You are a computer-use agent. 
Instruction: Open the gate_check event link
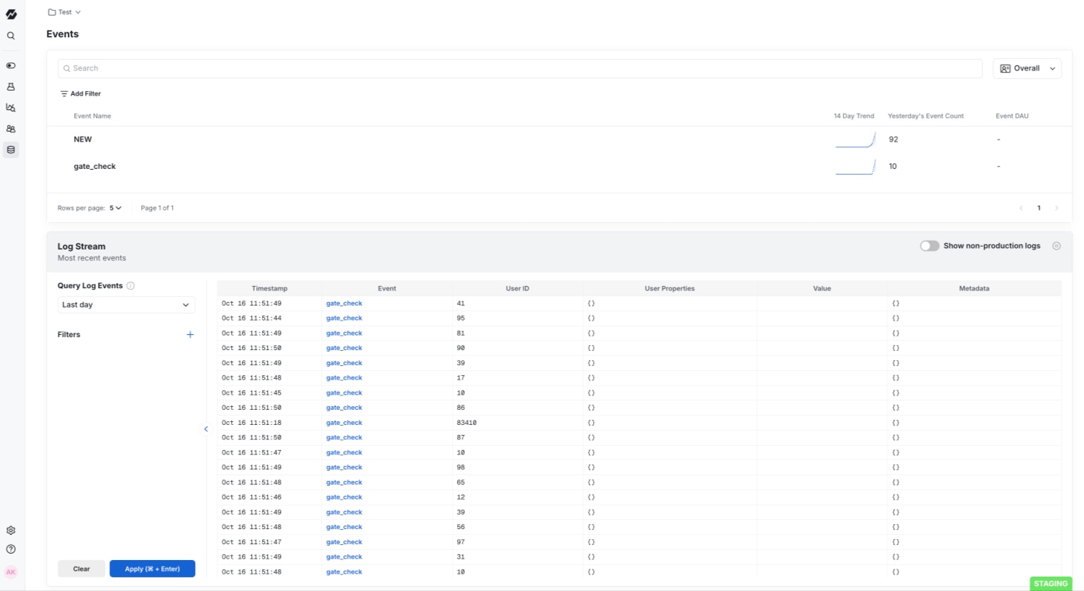pyautogui.click(x=343, y=303)
